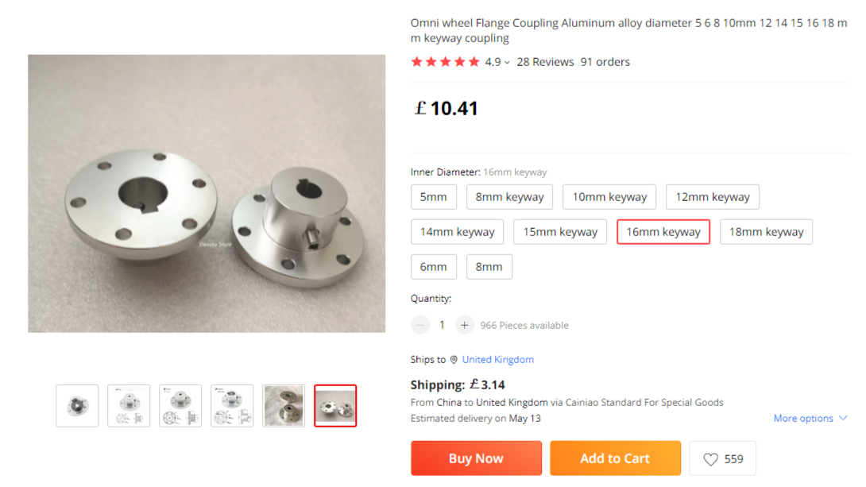Click the five-star rating icons
866x487 pixels.
(x=445, y=62)
